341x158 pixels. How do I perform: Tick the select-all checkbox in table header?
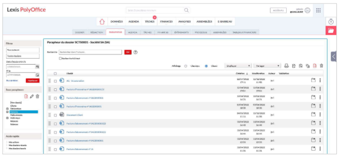[x=55, y=74]
